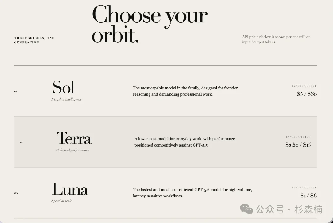Click the 'Balanced performance' subtitle

tap(72, 150)
